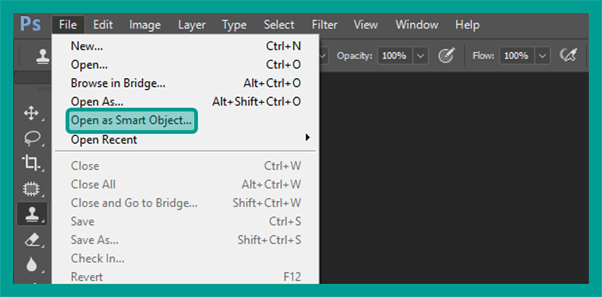Select the Clone Stamp tool in toolbar
Viewport: 602px width, 297px height.
pos(32,214)
